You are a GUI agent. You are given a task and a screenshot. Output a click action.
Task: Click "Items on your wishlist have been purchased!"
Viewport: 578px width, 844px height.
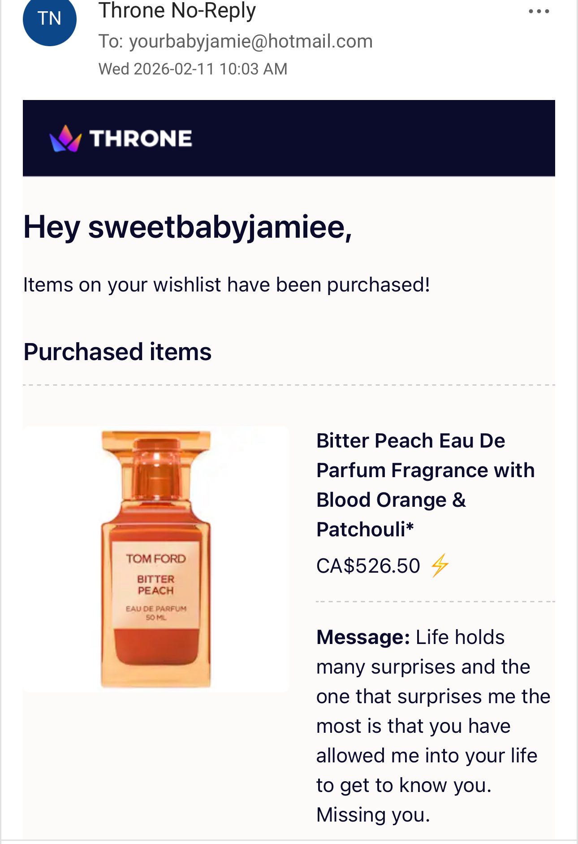click(x=226, y=285)
